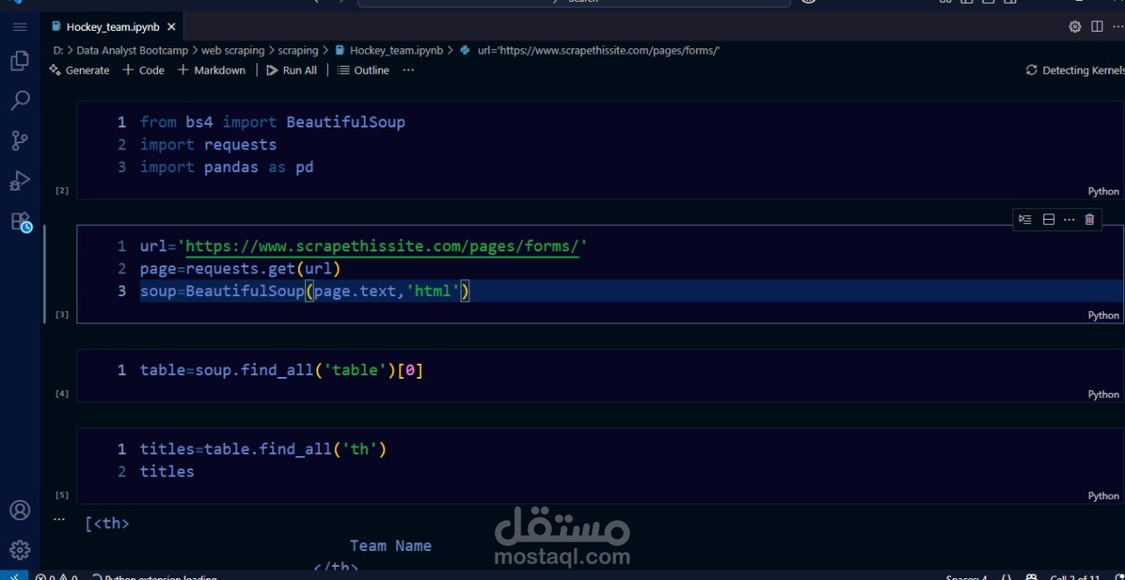Click 'Data Analyst Bootcamp' breadcrumb
This screenshot has width=1125, height=580.
(132, 50)
